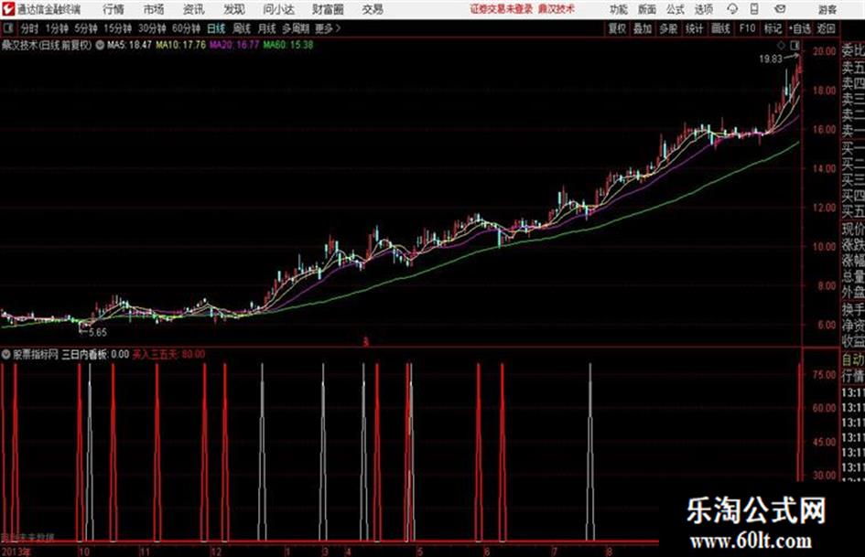Click the 5.65 low price label
Viewport: 865px width, 557px height.
click(98, 332)
